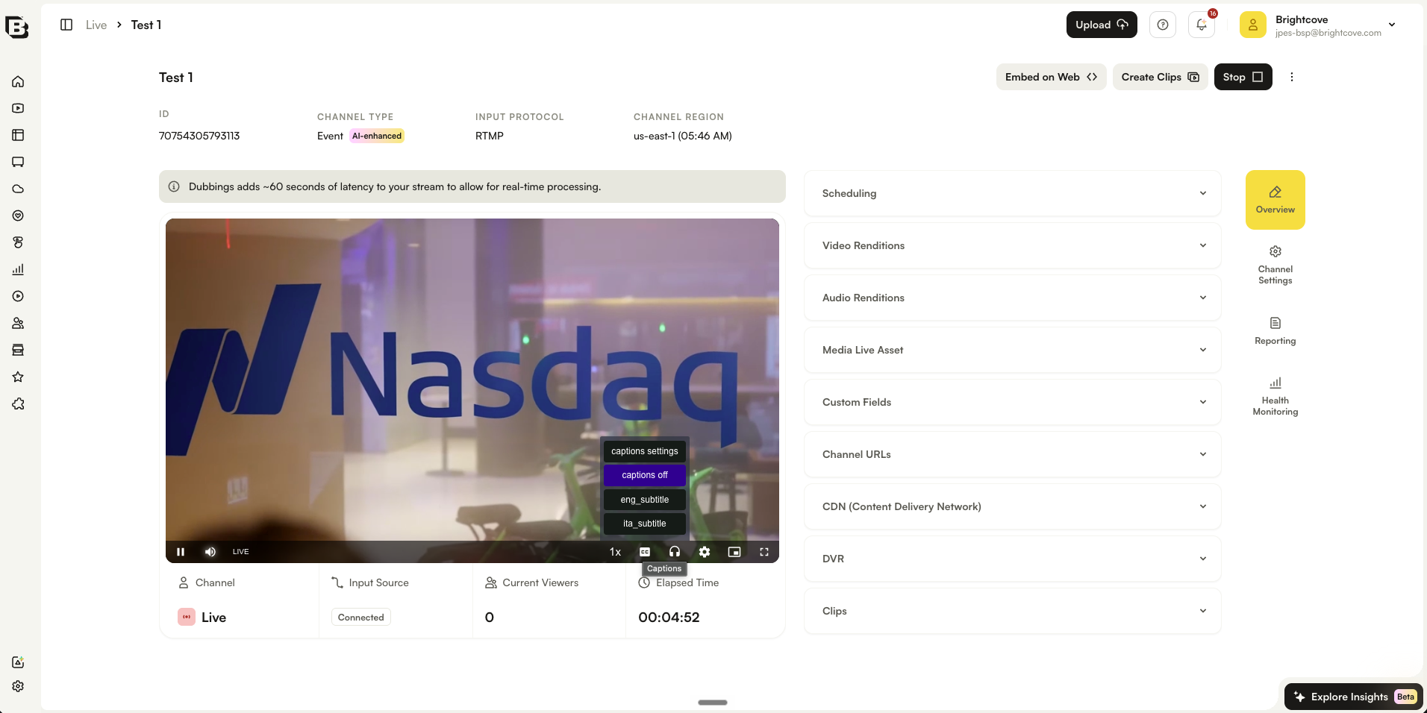Open player settings gear icon
This screenshot has width=1427, height=713.
click(705, 552)
